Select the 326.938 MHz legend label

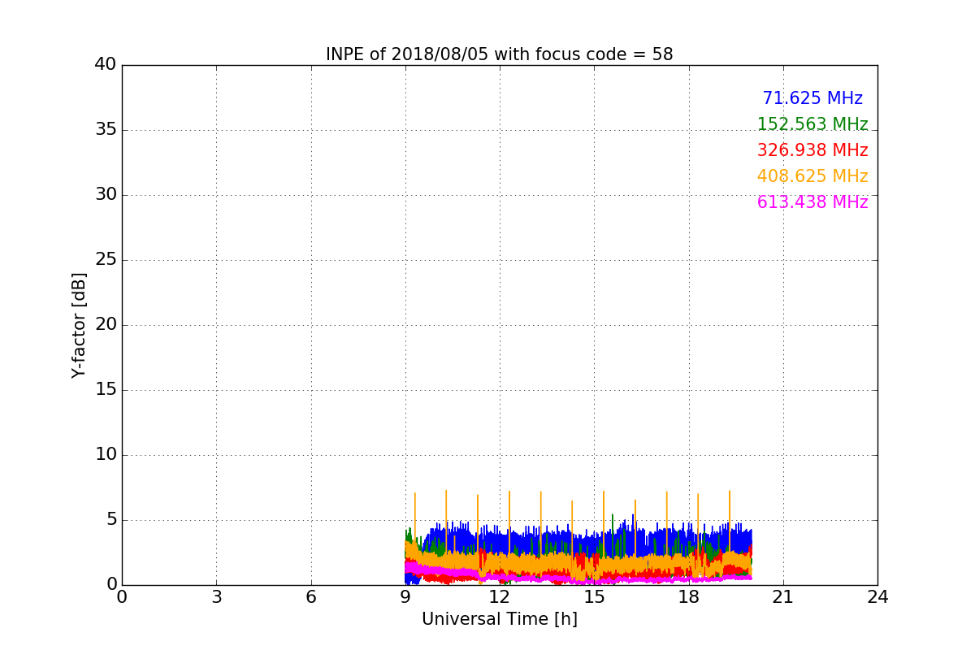[812, 150]
